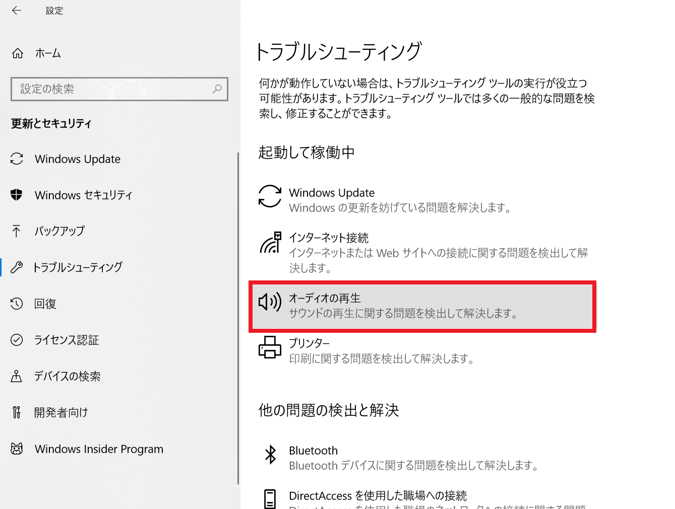Open Windows Insider Program page
Viewport: 675px width, 509px height.
pyautogui.click(x=99, y=449)
